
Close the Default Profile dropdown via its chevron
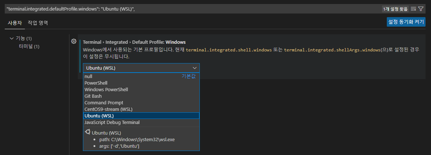pos(195,68)
